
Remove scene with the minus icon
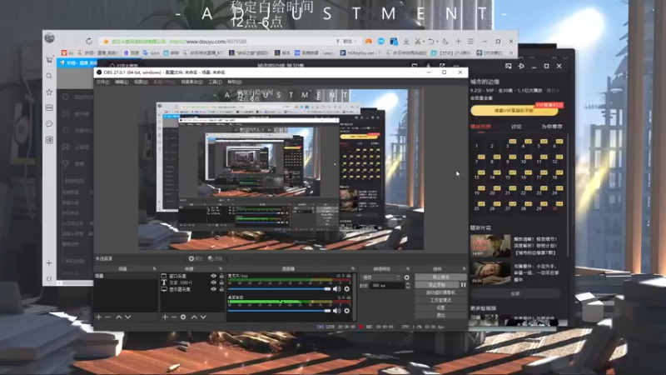(x=108, y=317)
